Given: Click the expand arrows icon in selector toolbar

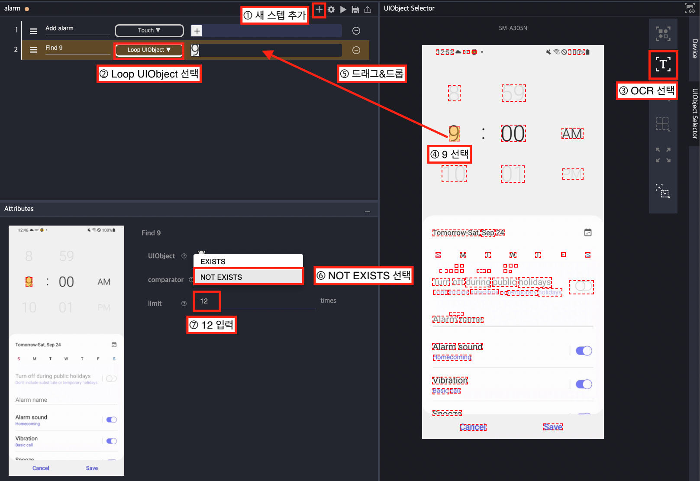Looking at the screenshot, I should click(663, 155).
